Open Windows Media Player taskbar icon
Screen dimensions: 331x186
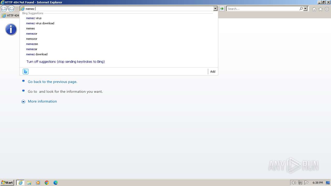tap(38, 183)
